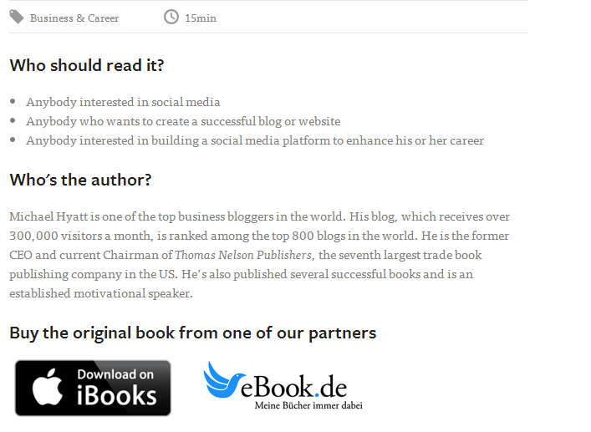
Task: Click the 'Meine Bücher immer dabei' tagline
Action: tap(308, 406)
